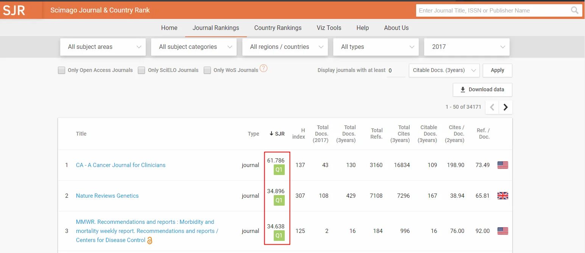Click the '1 - 50 of 34171' counter
585x253 pixels.
pyautogui.click(x=463, y=107)
